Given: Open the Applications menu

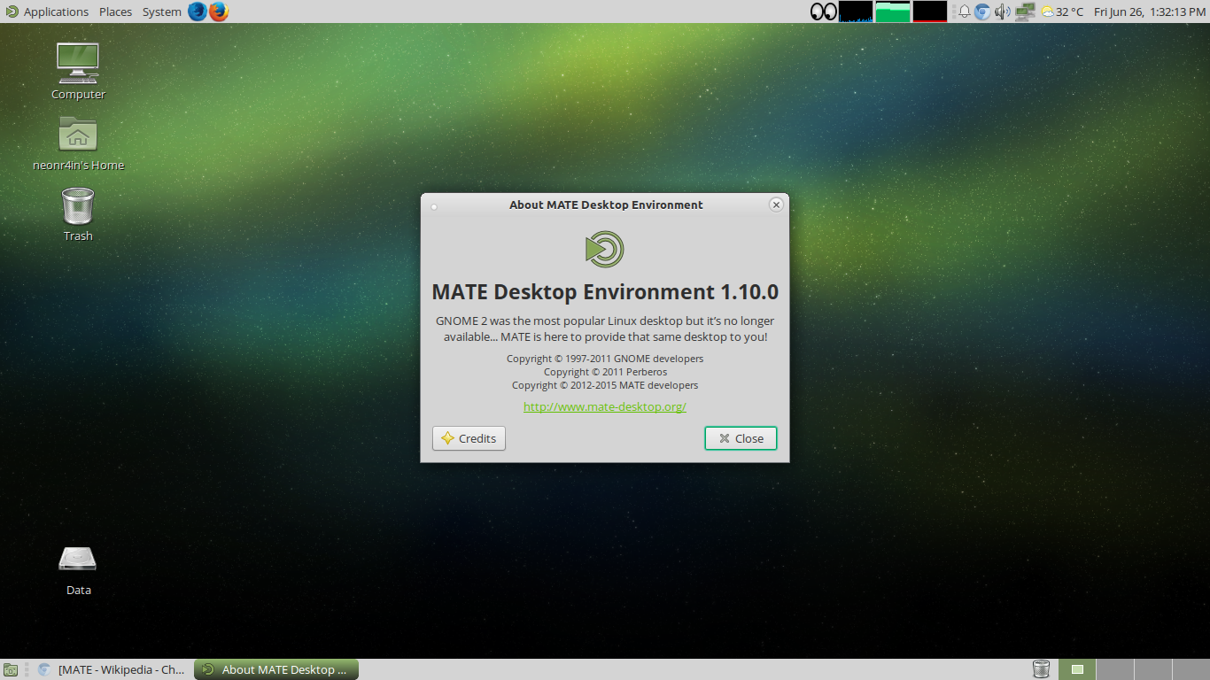Looking at the screenshot, I should coord(47,12).
